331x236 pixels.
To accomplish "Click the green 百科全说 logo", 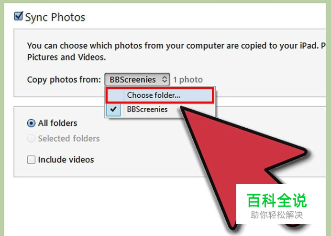I will pyautogui.click(x=277, y=200).
